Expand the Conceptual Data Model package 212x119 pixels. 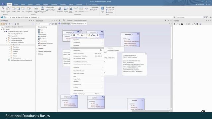tap(7, 38)
